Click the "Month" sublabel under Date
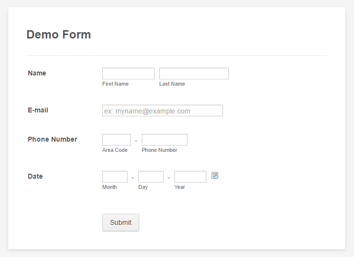The image size is (354, 257). tap(110, 187)
